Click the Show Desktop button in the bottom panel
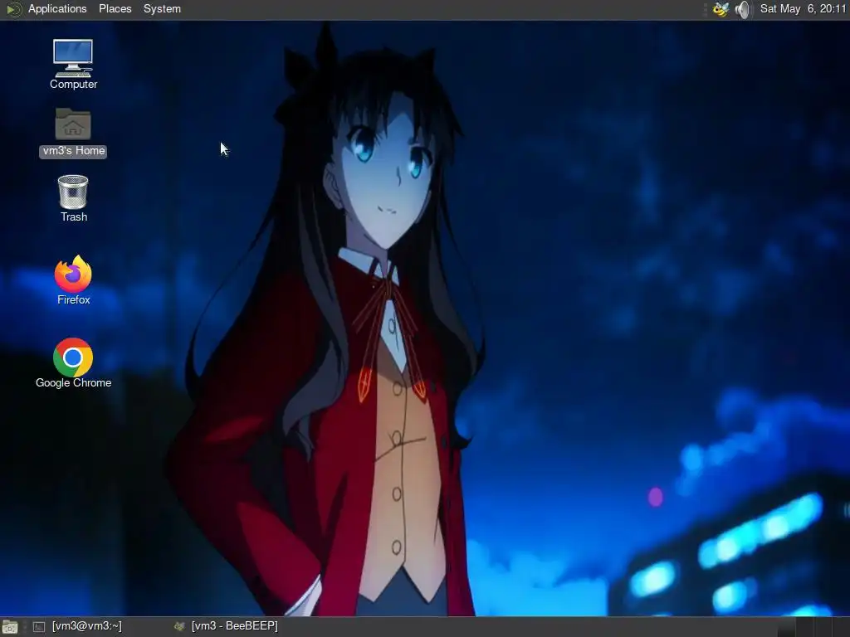Image resolution: width=850 pixels, height=637 pixels. (10, 627)
